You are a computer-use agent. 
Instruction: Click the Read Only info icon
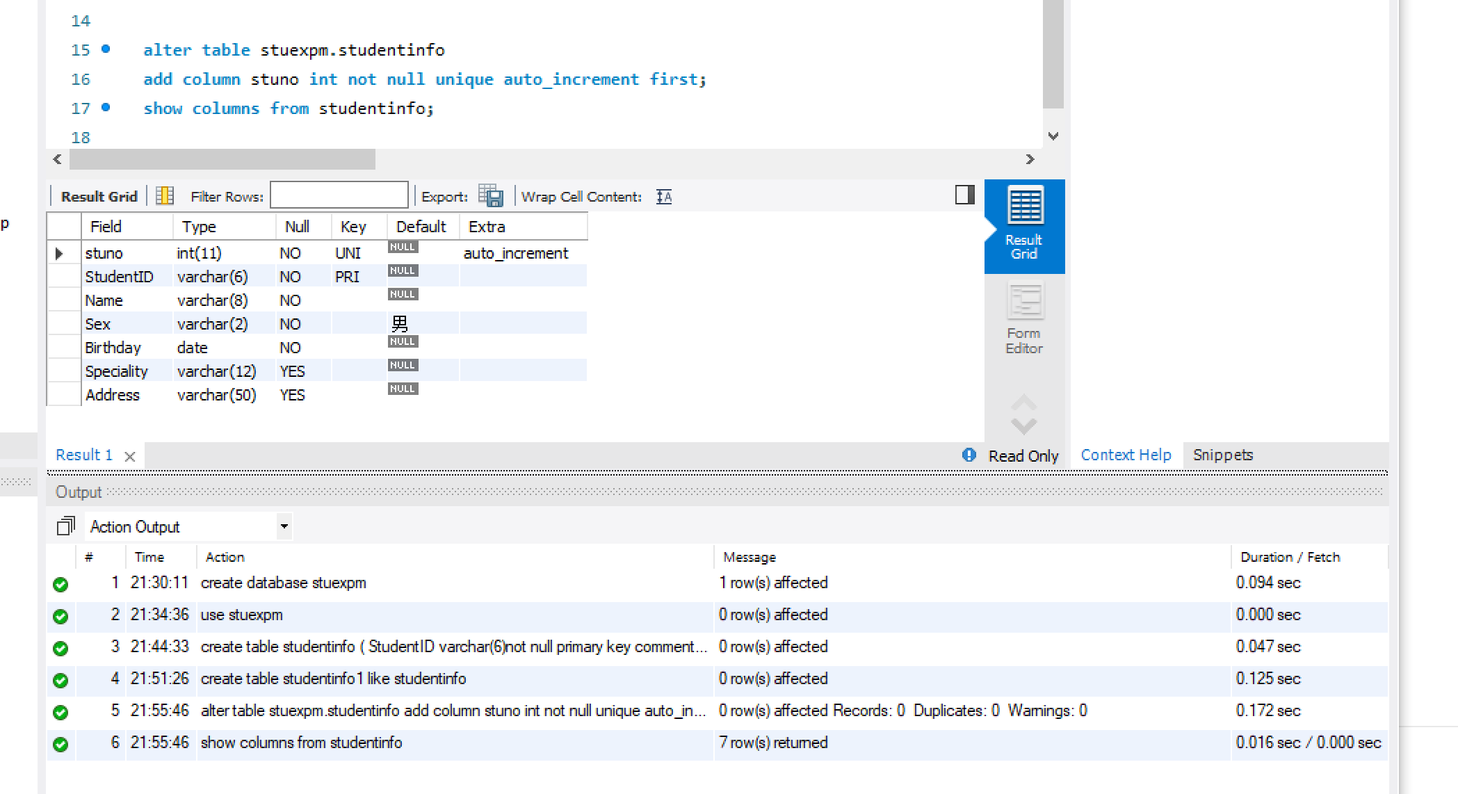click(969, 455)
